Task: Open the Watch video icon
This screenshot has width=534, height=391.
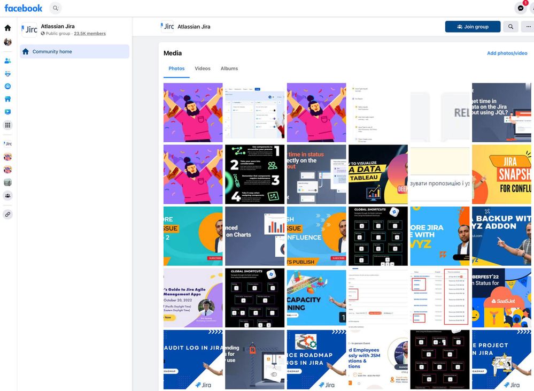Action: pyautogui.click(x=7, y=112)
